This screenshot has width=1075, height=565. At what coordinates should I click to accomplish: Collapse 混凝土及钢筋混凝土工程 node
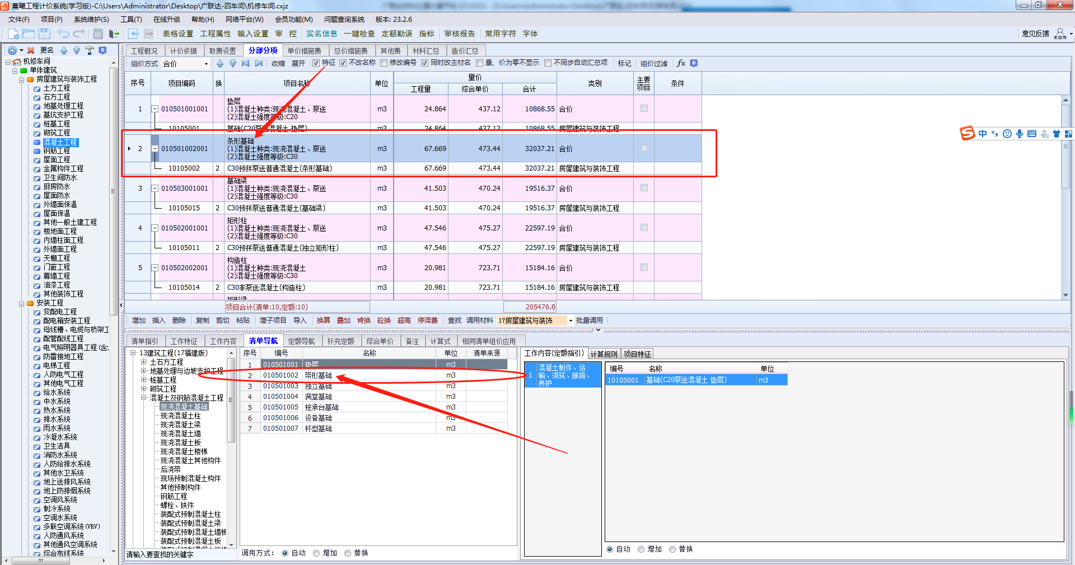tap(144, 398)
